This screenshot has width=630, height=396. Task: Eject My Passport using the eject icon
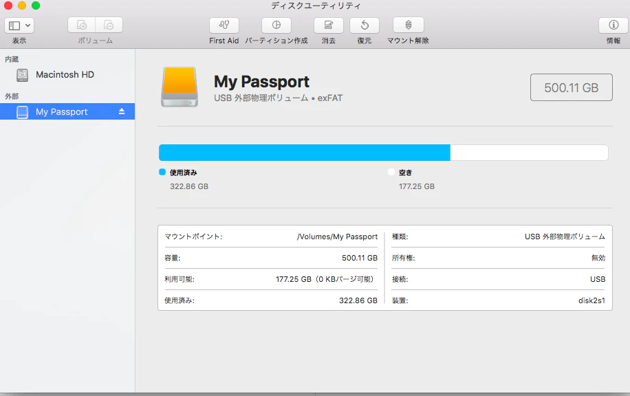[x=122, y=111]
